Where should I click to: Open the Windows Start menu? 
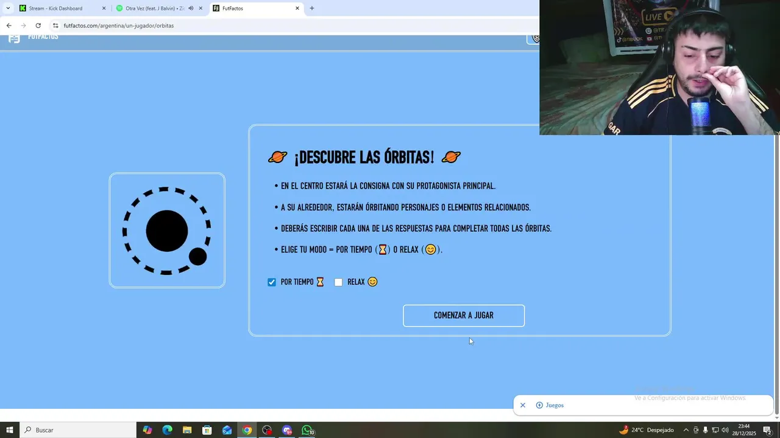click(10, 430)
